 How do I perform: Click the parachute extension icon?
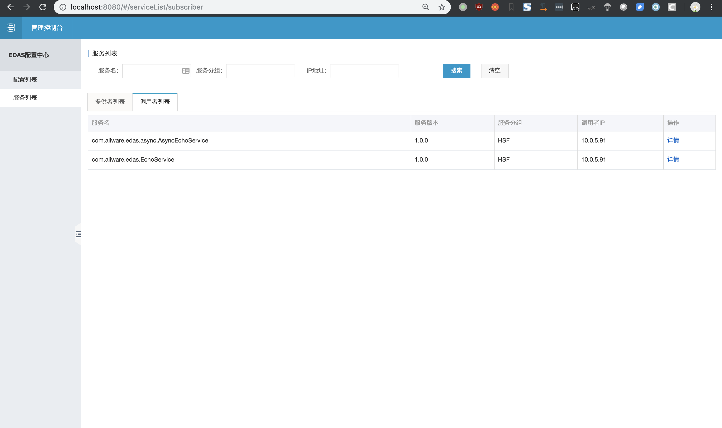pyautogui.click(x=607, y=7)
